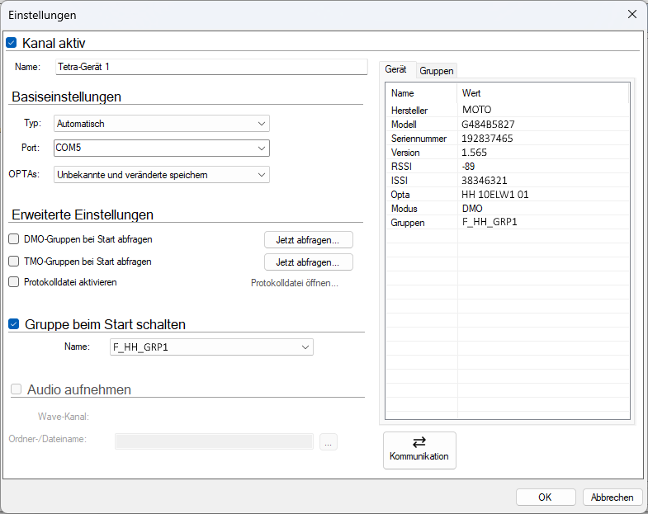Image resolution: width=648 pixels, height=514 pixels.
Task: Open the Typ dropdown showing Automatisch
Action: (162, 124)
